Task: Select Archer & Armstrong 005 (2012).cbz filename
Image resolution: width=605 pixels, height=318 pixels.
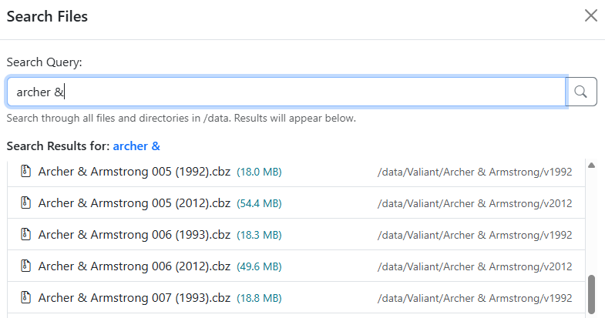Action: click(134, 203)
